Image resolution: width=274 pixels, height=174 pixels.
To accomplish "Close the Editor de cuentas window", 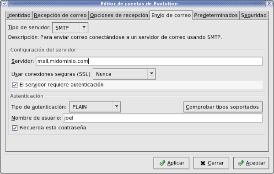I will (269, 3).
